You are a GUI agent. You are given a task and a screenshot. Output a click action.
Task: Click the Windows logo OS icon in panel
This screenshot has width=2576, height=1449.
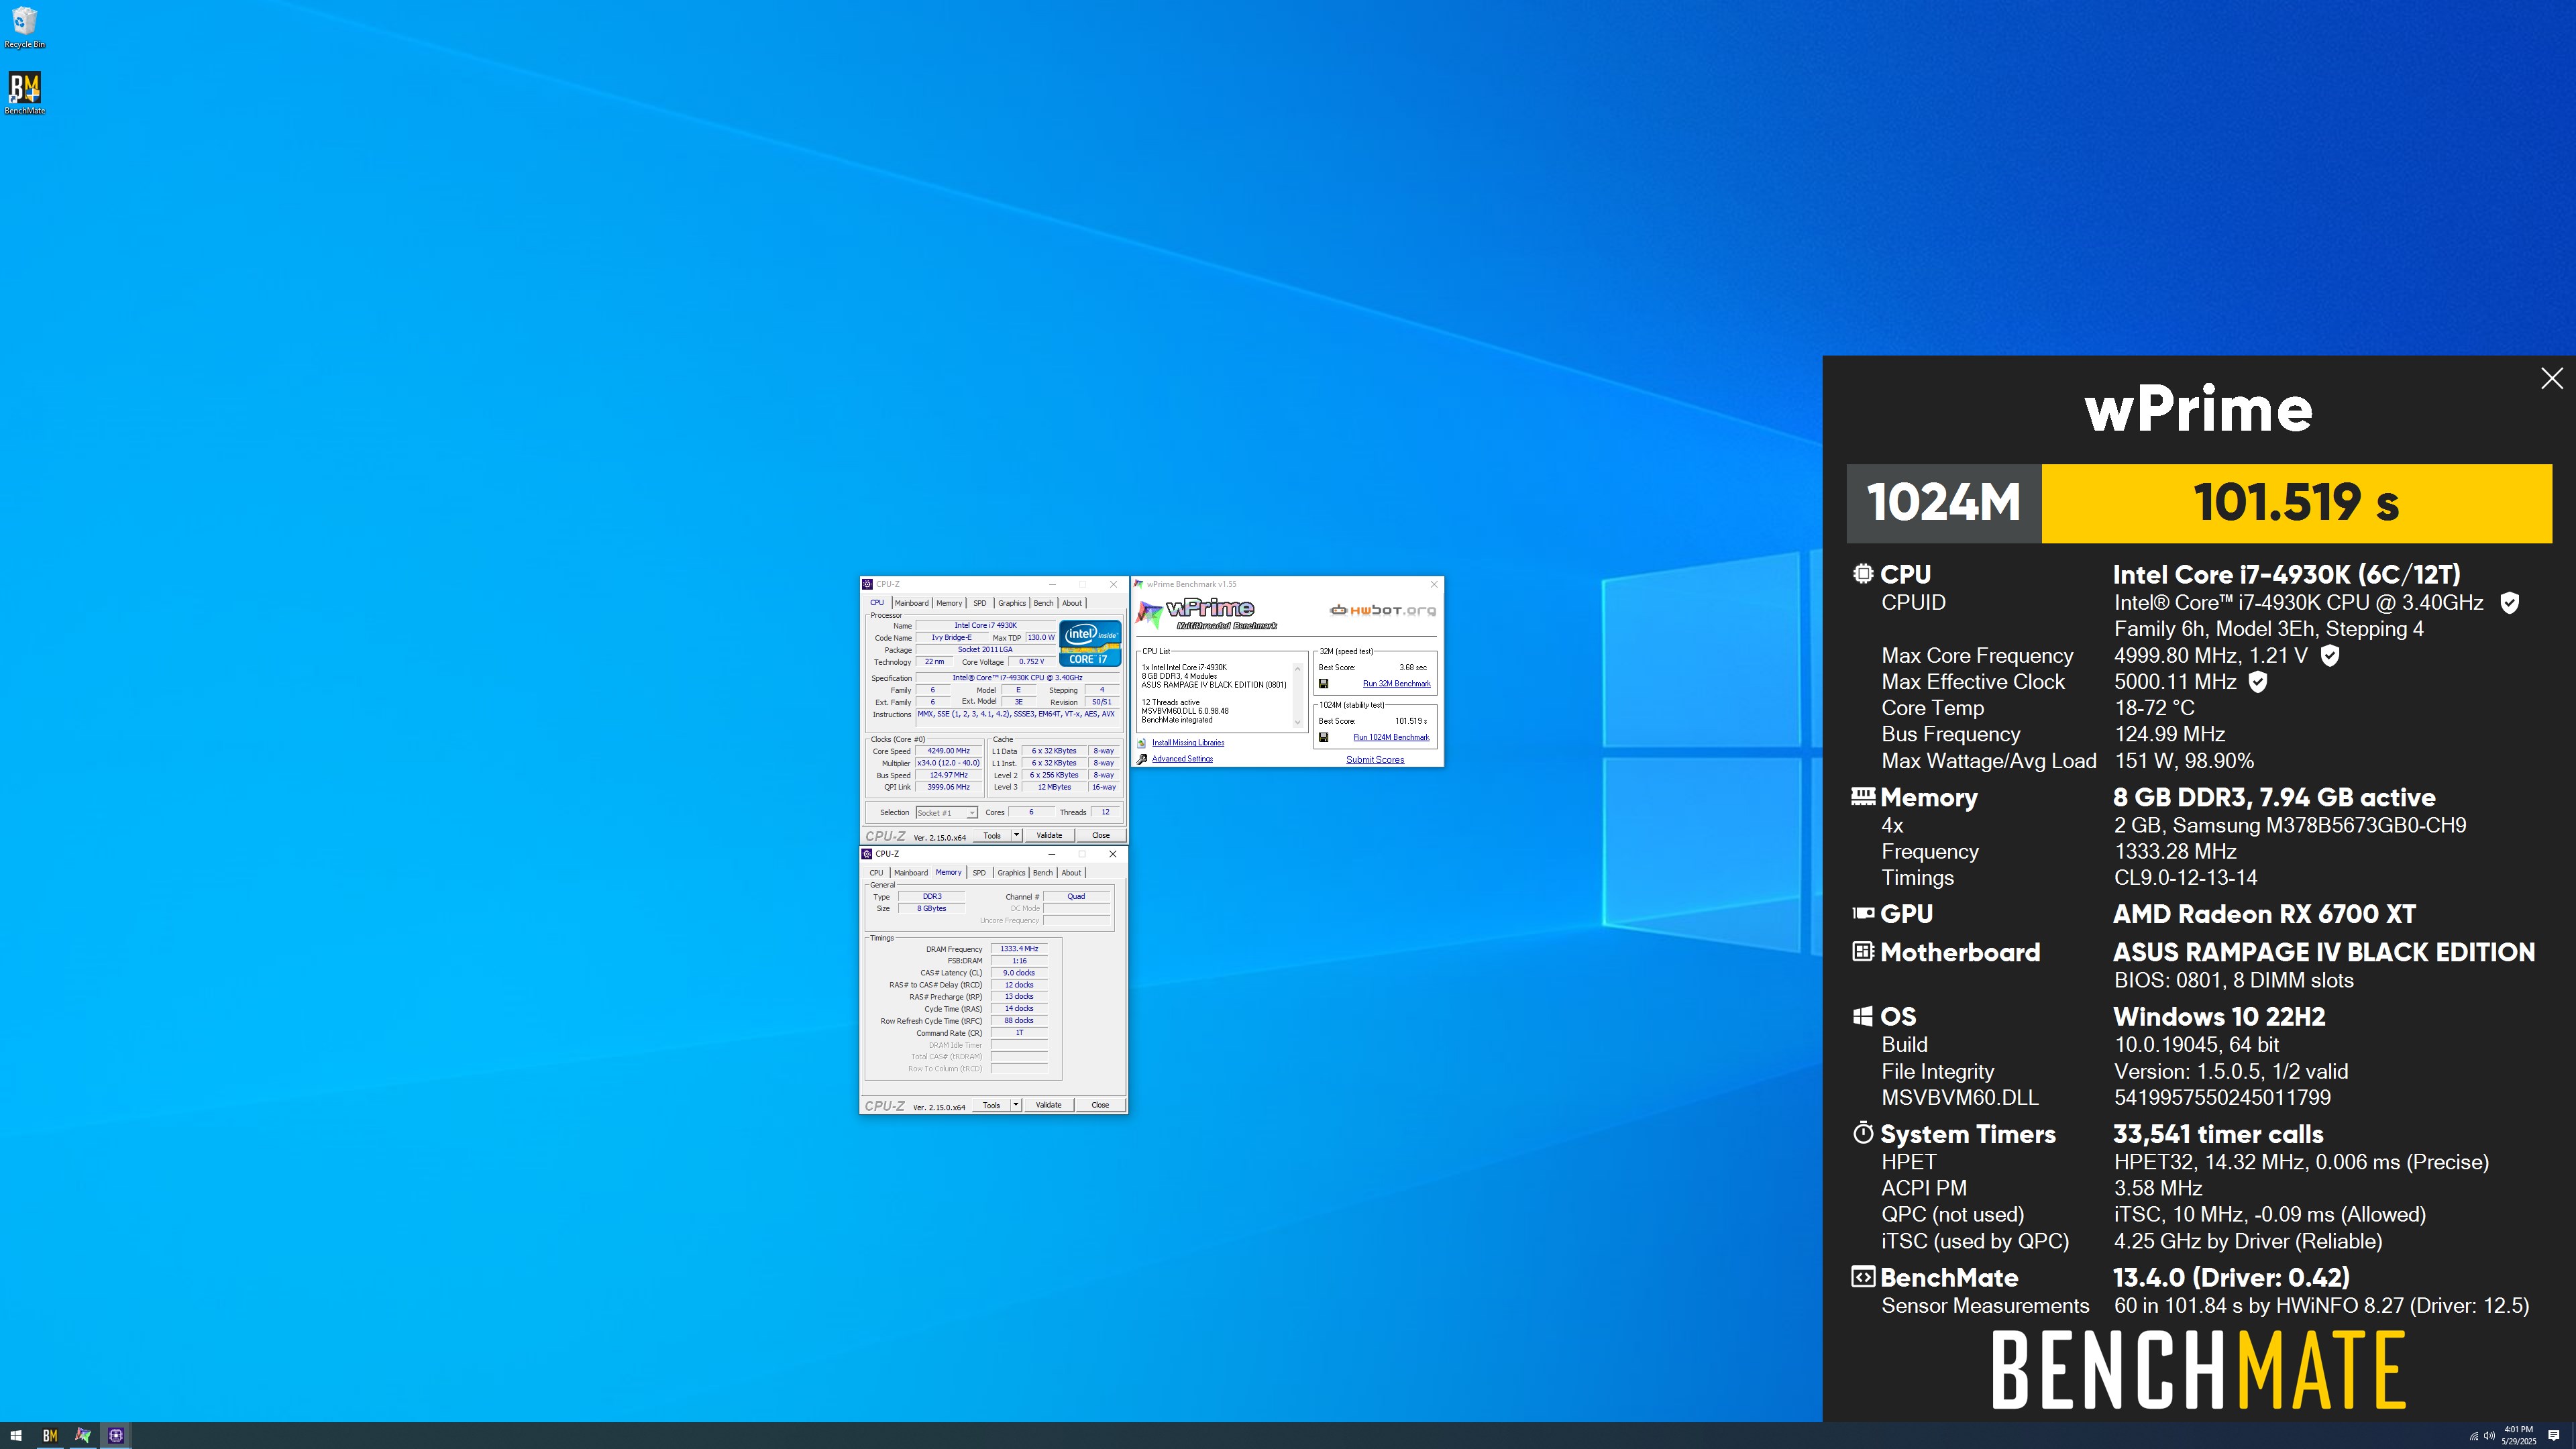1862,1016
